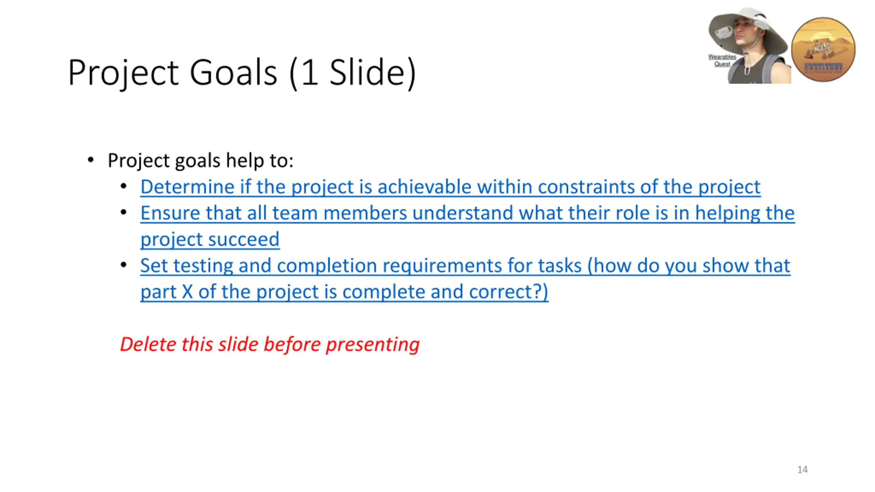
Task: Open the 'Set testing and completion requirements' link
Action: click(465, 265)
